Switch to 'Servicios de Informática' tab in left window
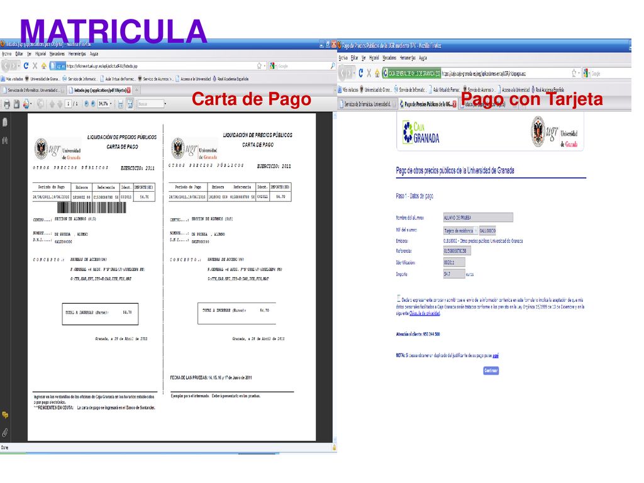Image resolution: width=644 pixels, height=483 pixels. point(33,91)
